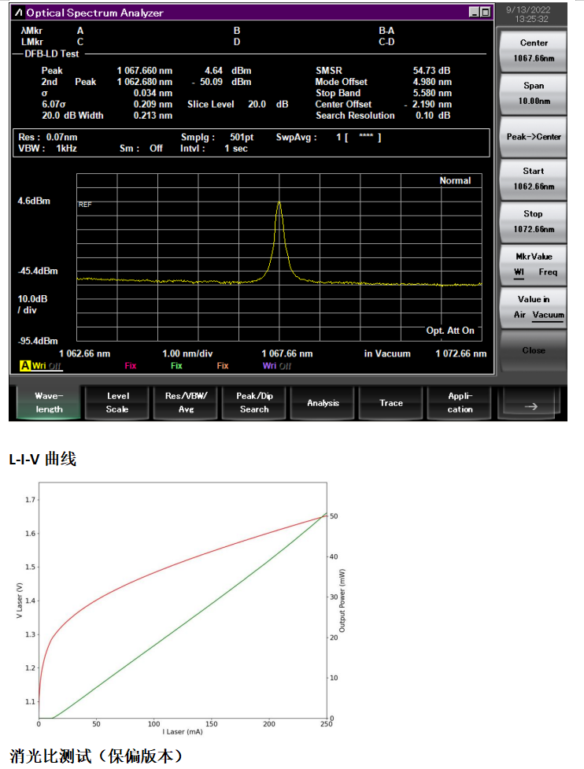This screenshot has height=769, width=584.
Task: Open the Res/VBW/Avg settings menu
Action: (x=186, y=402)
